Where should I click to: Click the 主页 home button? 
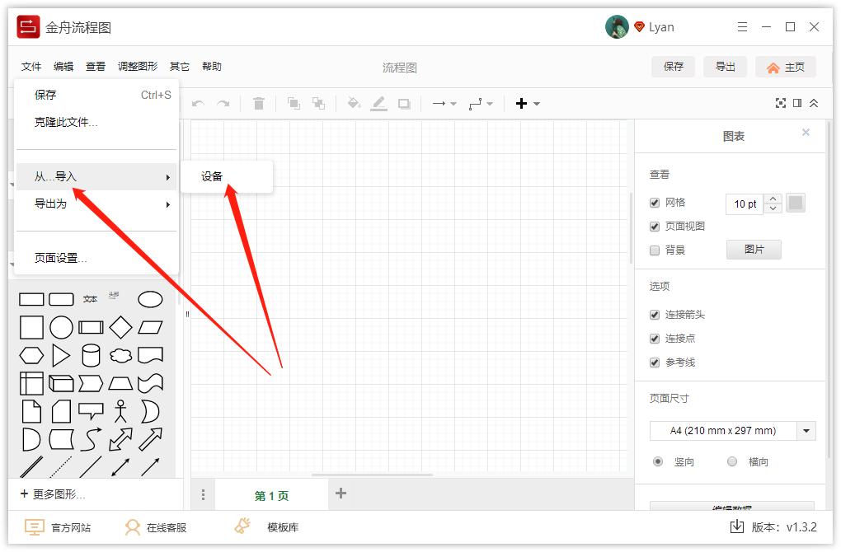pos(785,67)
